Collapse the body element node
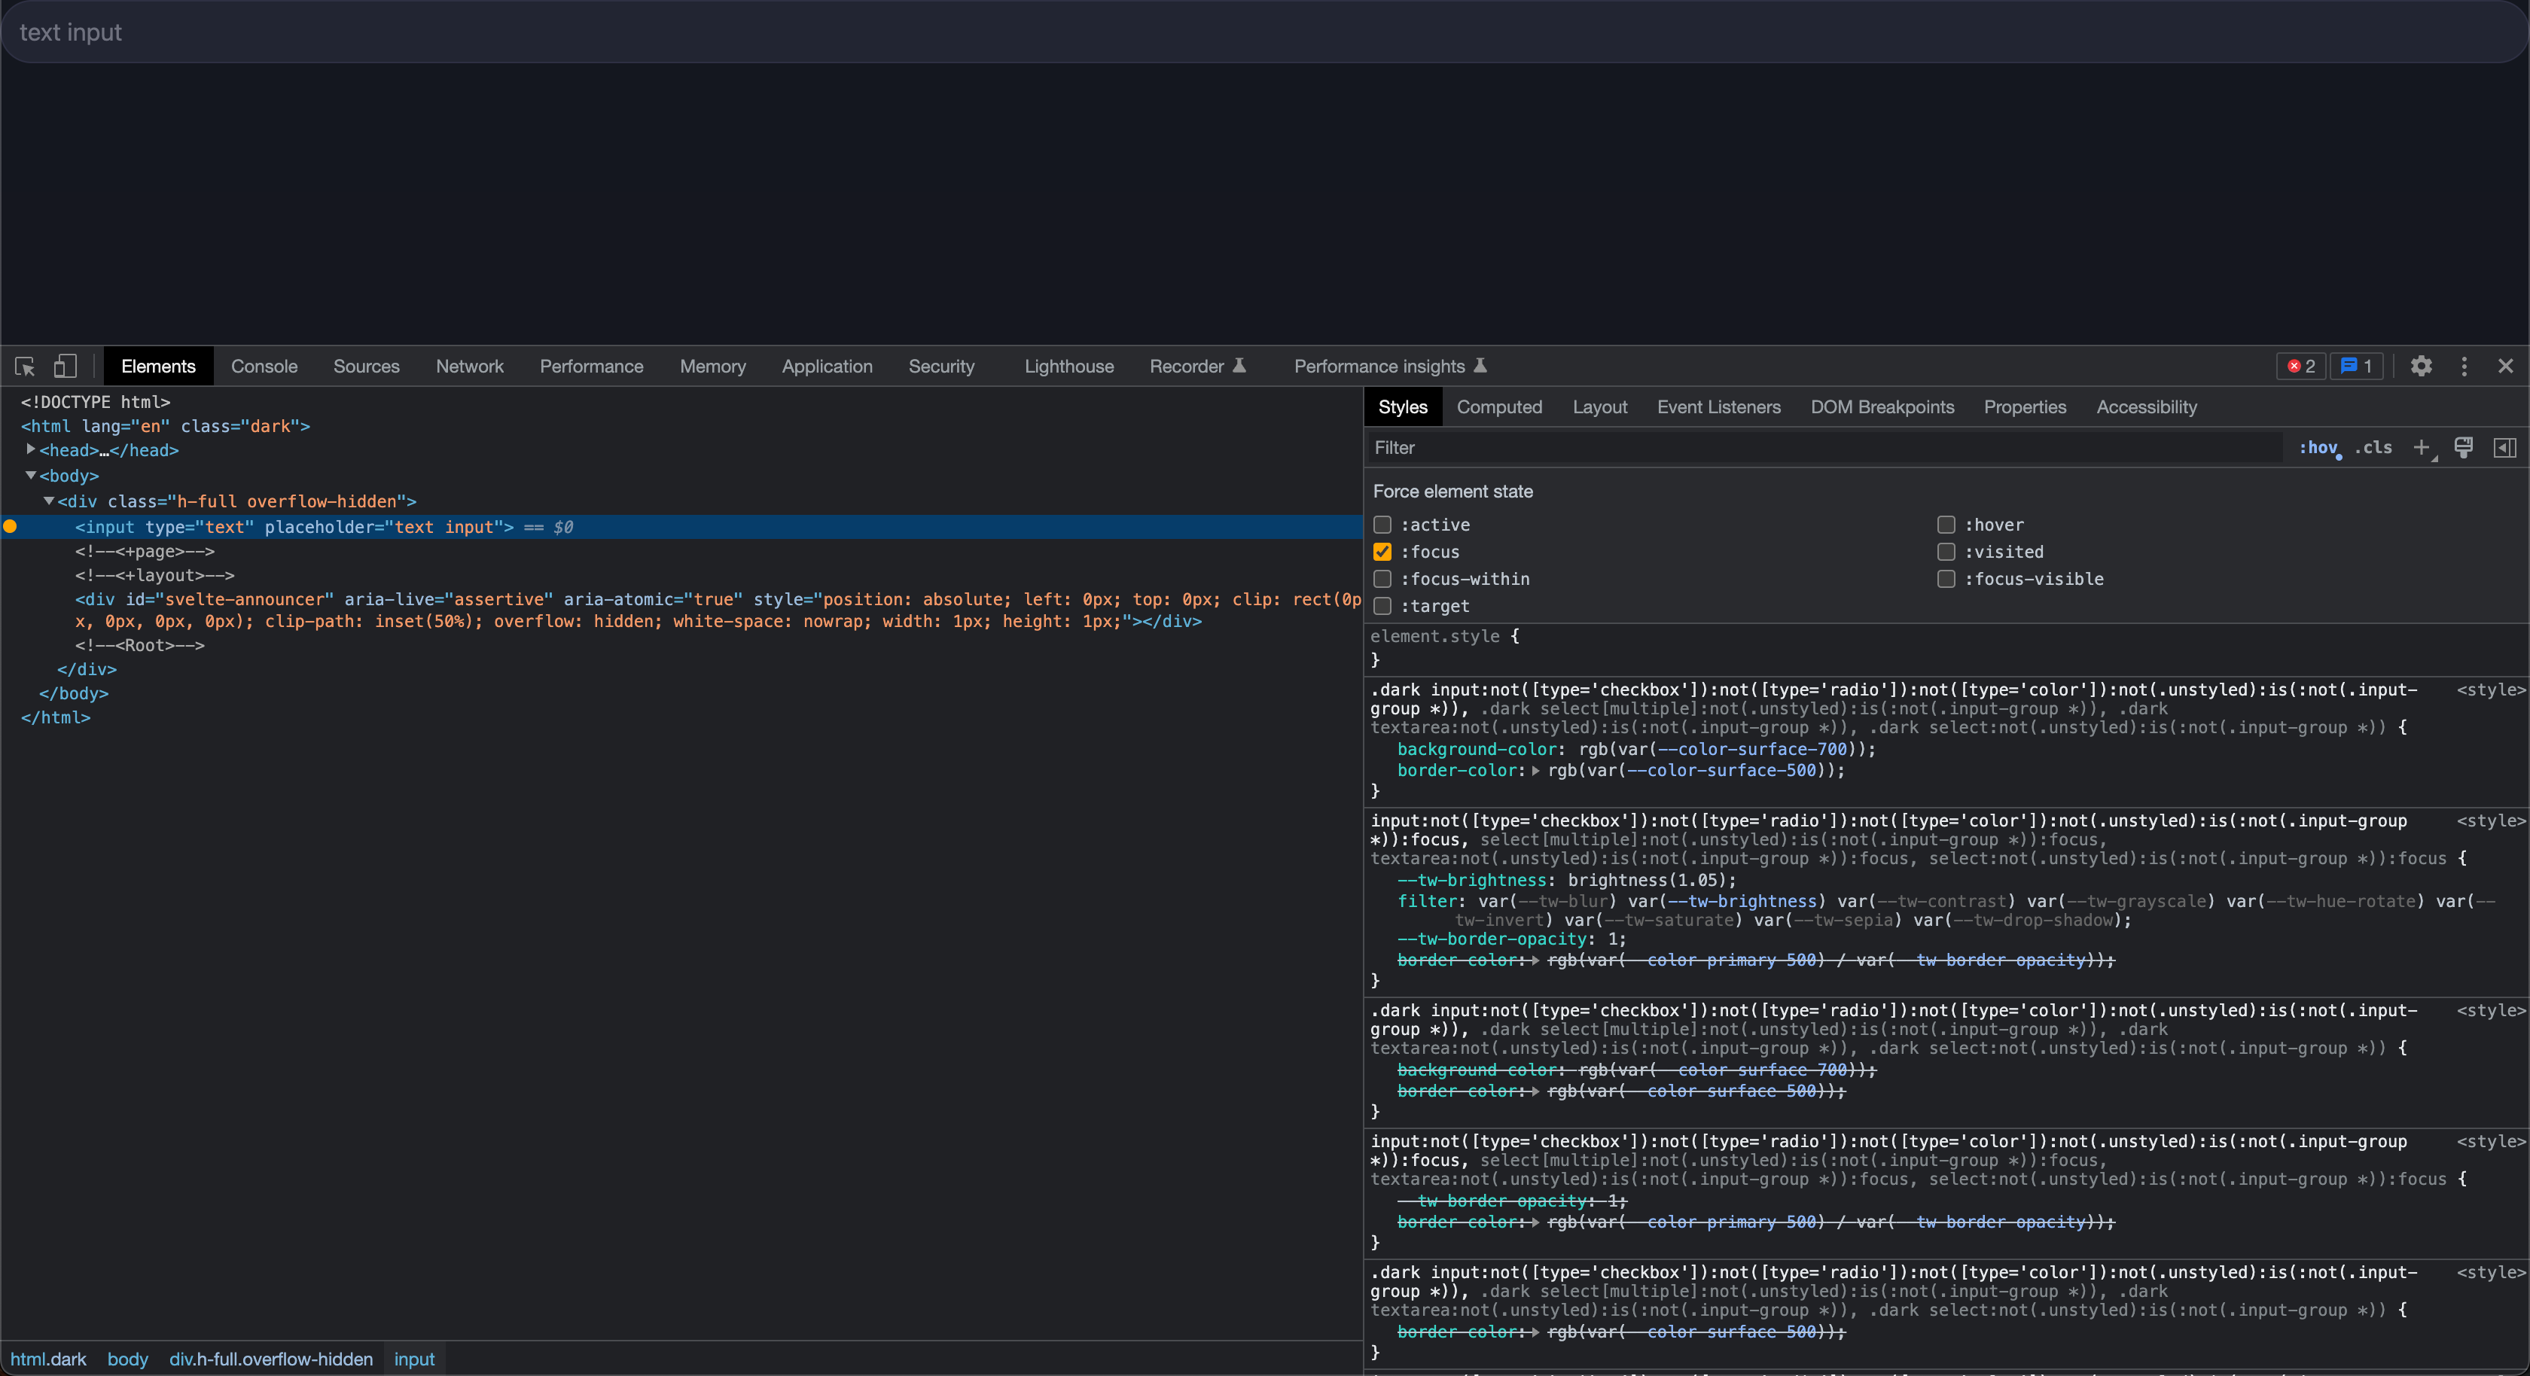This screenshot has height=1376, width=2530. pos(30,476)
